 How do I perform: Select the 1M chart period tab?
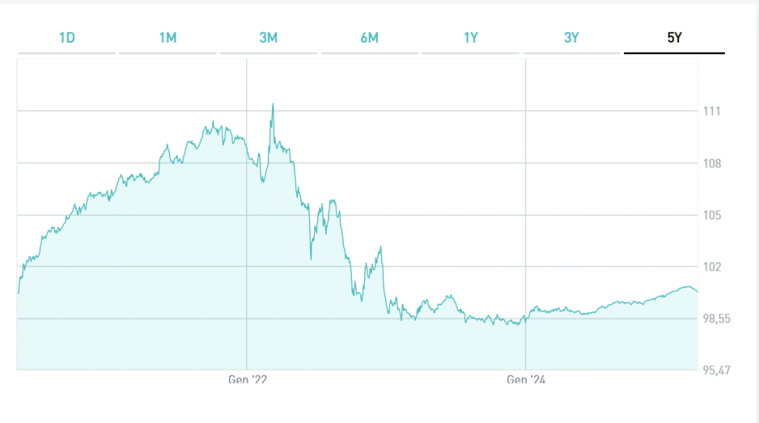coord(168,38)
